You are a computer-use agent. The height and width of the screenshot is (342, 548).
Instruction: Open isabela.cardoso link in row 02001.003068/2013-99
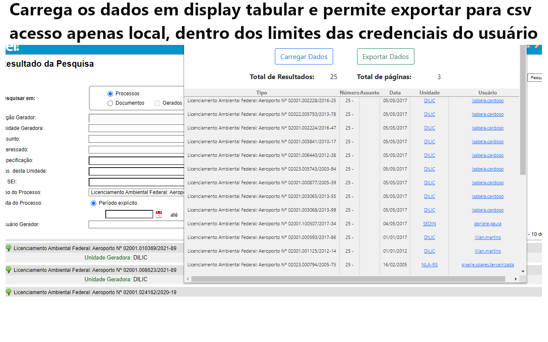click(x=488, y=210)
